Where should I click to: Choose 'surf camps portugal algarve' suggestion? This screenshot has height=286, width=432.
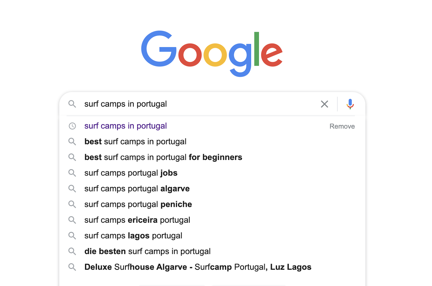(137, 189)
